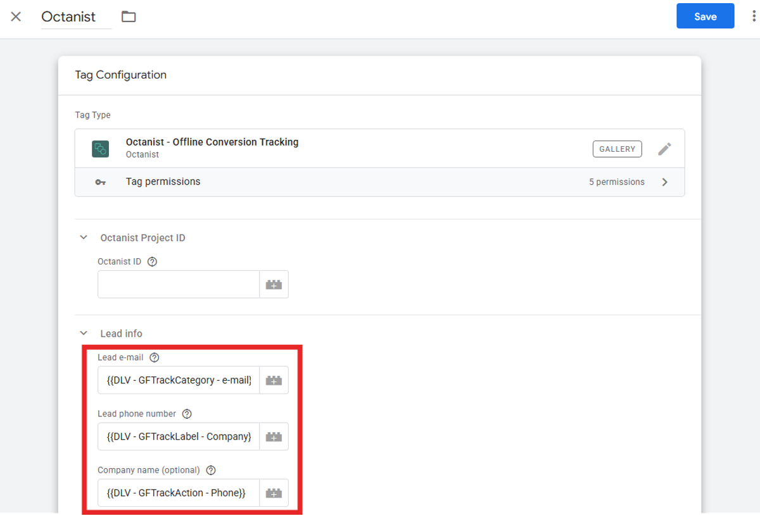
Task: Focus the Octanist ID input field
Action: (x=179, y=285)
